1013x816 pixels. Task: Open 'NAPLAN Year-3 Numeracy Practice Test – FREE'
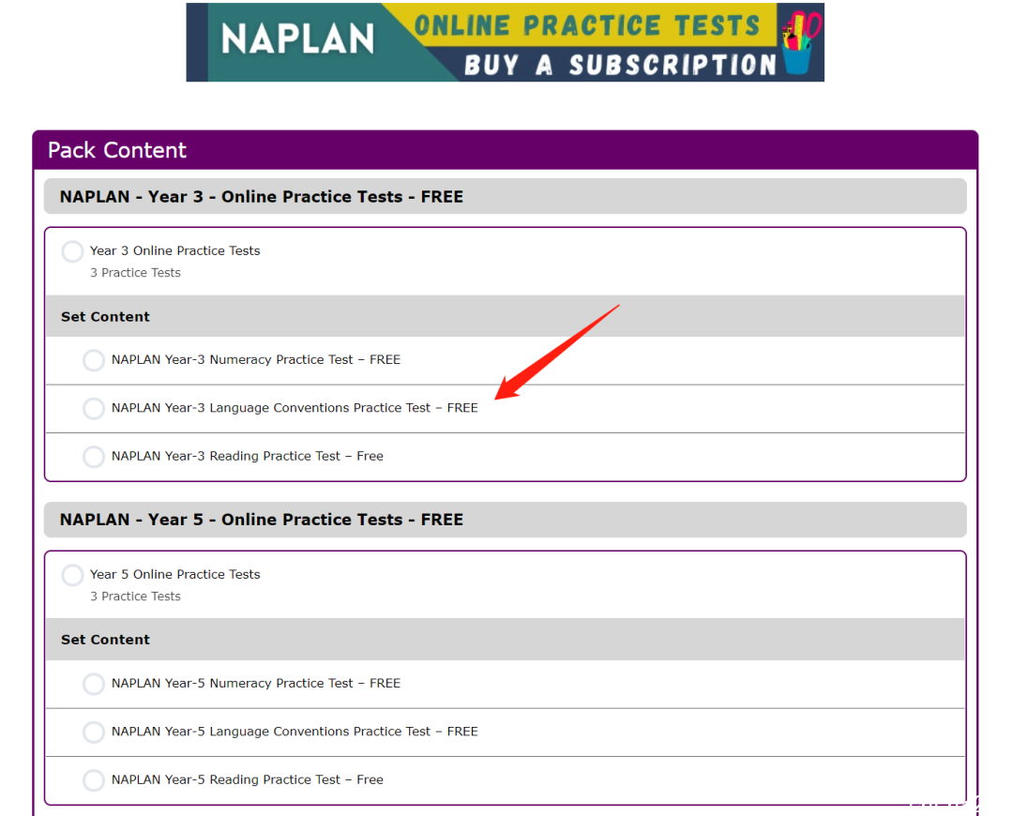pos(256,360)
